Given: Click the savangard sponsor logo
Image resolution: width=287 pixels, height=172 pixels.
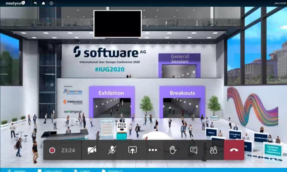Looking at the screenshot, I should 73,112.
